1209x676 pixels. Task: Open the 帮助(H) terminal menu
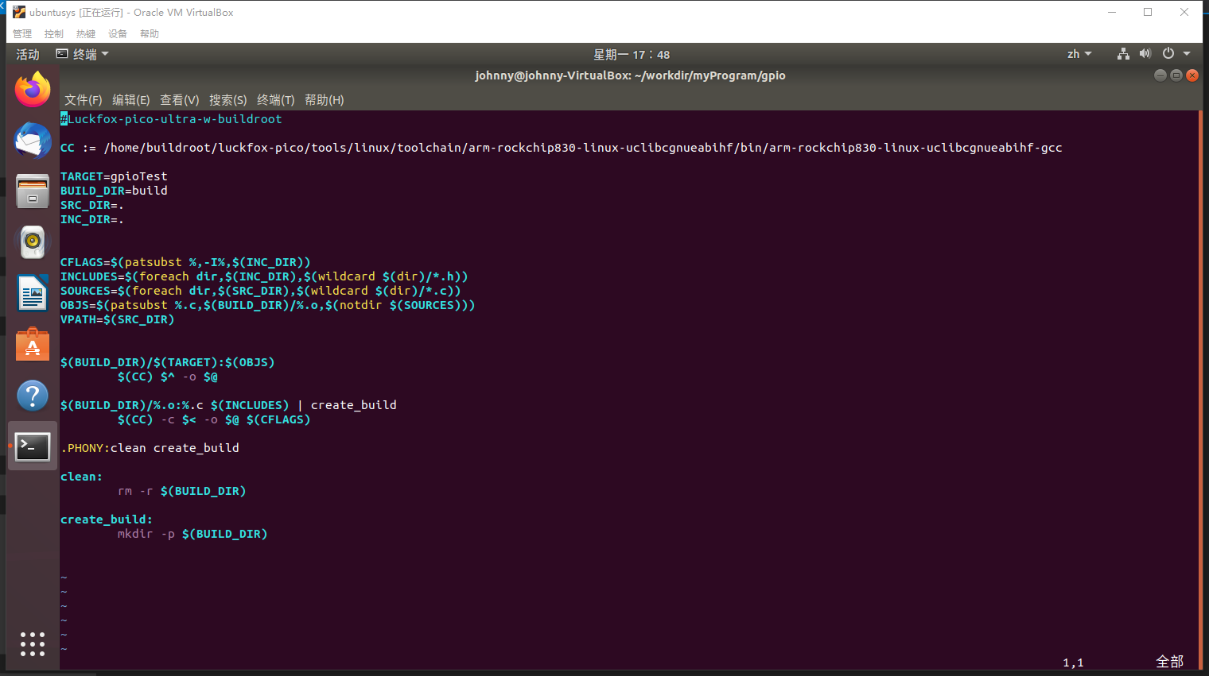pyautogui.click(x=325, y=99)
